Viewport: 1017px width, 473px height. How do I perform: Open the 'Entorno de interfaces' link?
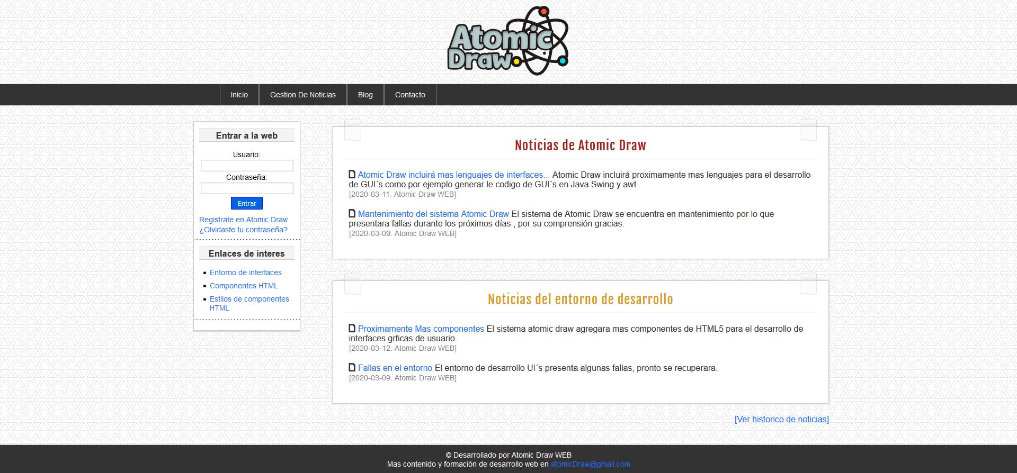246,272
